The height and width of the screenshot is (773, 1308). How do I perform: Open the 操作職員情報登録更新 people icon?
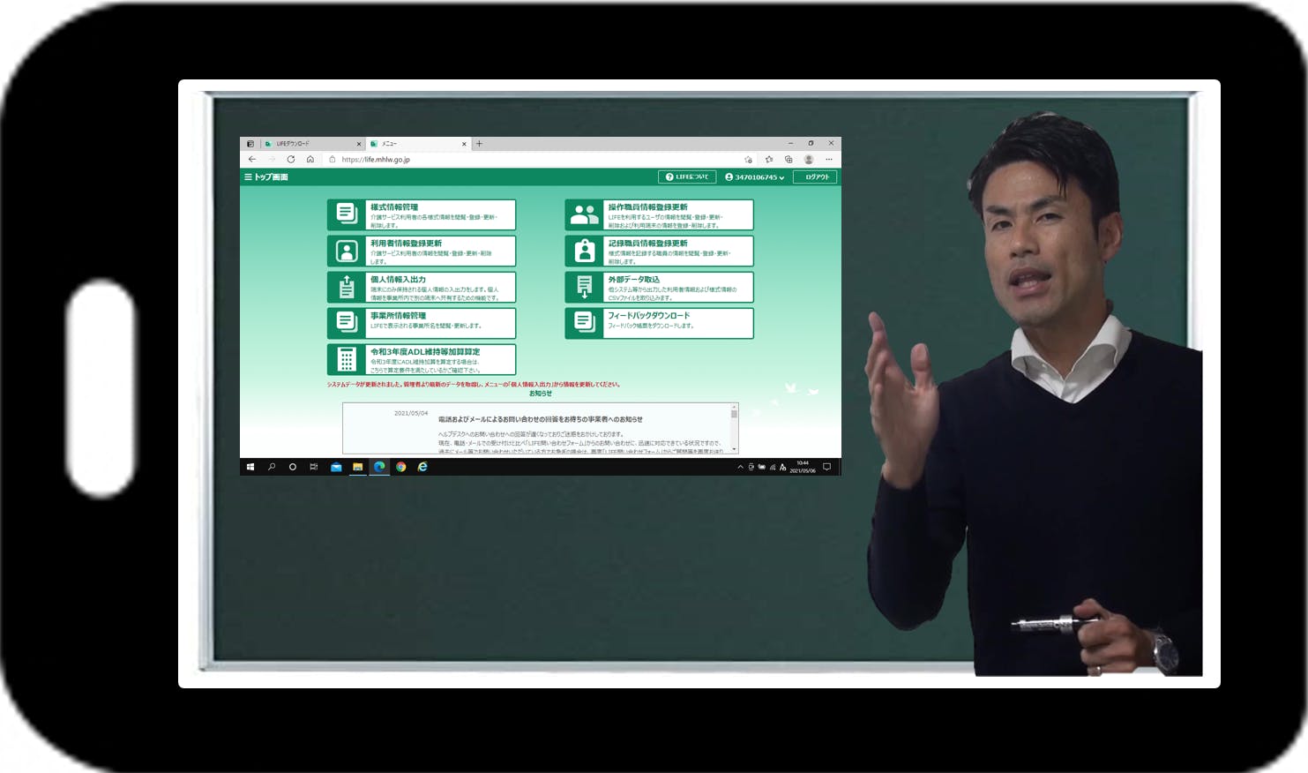tap(584, 214)
